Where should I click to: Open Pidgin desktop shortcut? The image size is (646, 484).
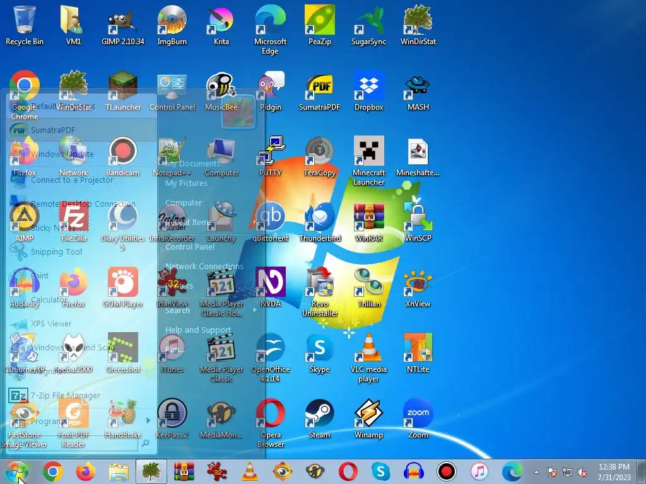pos(270,91)
